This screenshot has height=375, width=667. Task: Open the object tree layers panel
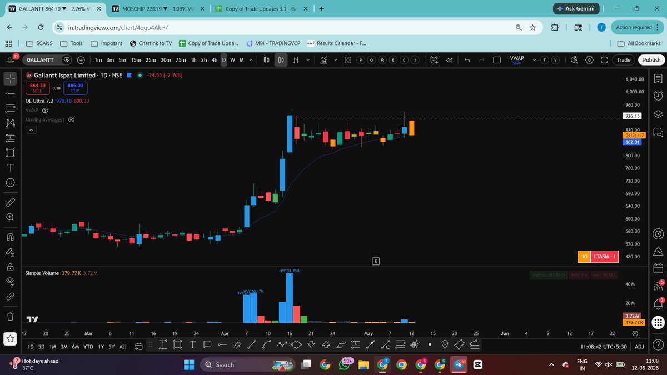tap(658, 114)
